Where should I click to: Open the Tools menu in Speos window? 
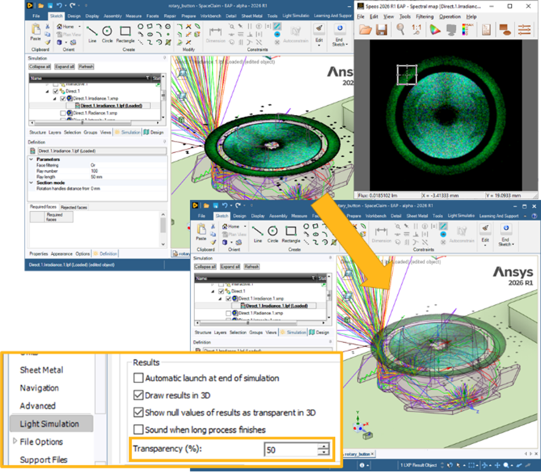[405, 16]
